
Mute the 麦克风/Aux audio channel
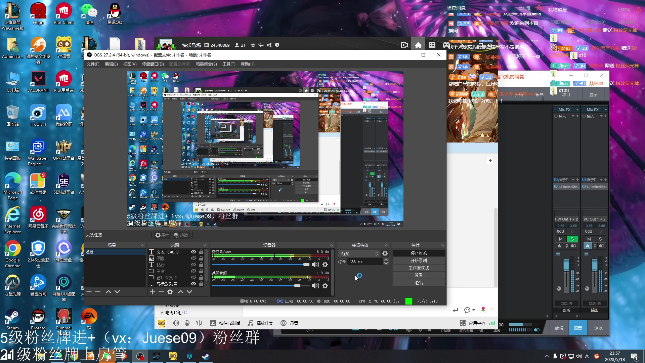315,265
